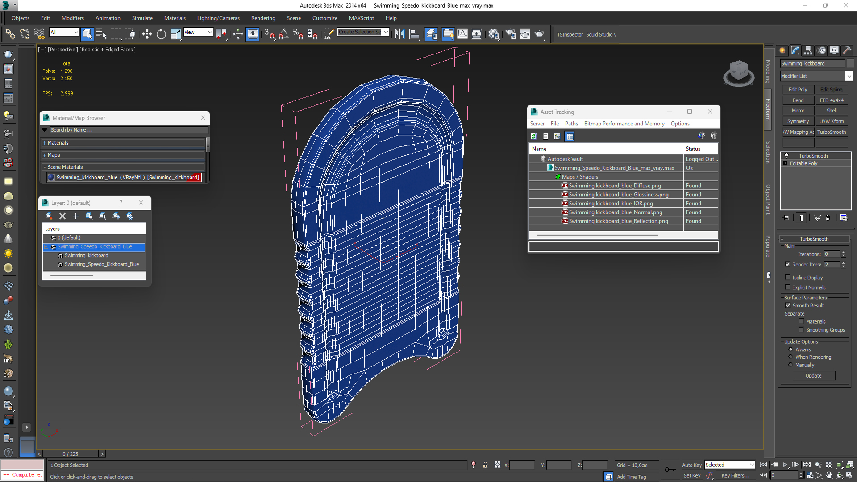857x482 pixels.
Task: Click Table View icon in Asset Tracking
Action: point(570,136)
